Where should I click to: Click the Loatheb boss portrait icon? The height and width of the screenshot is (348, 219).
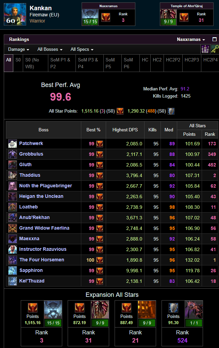(12, 207)
